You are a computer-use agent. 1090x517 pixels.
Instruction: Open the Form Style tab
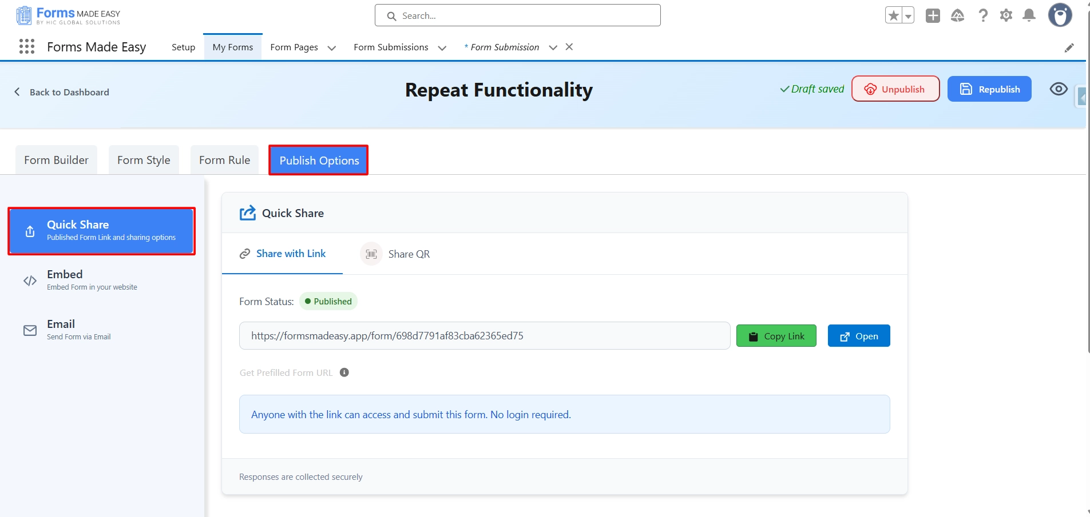click(144, 160)
